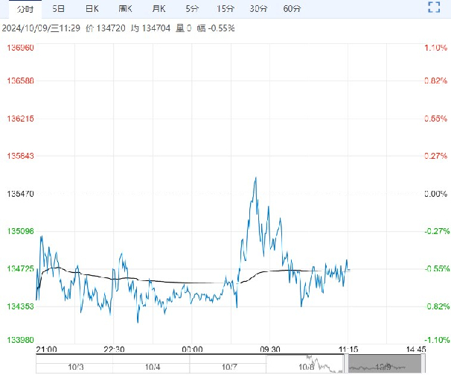Open the 5日 five-day chart tab
This screenshot has height=375, width=451.
point(58,9)
